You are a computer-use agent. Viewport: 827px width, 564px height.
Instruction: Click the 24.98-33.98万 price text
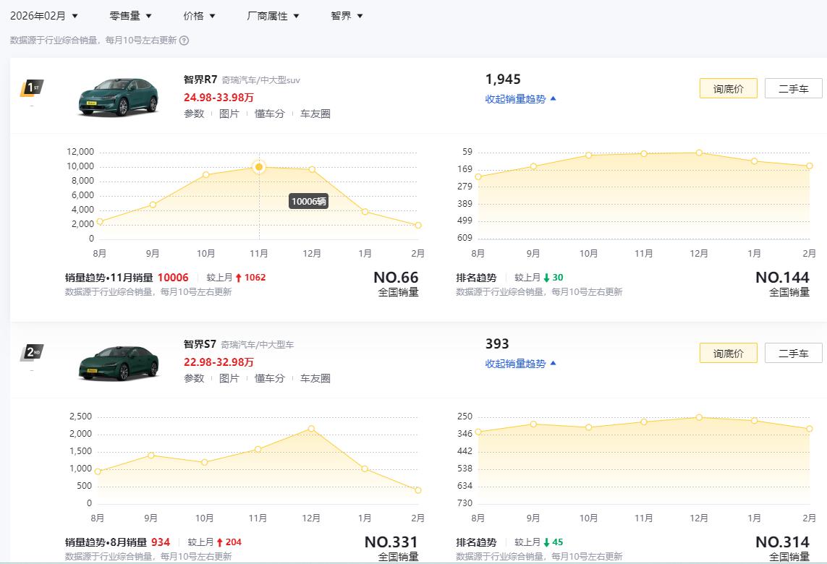(x=219, y=98)
